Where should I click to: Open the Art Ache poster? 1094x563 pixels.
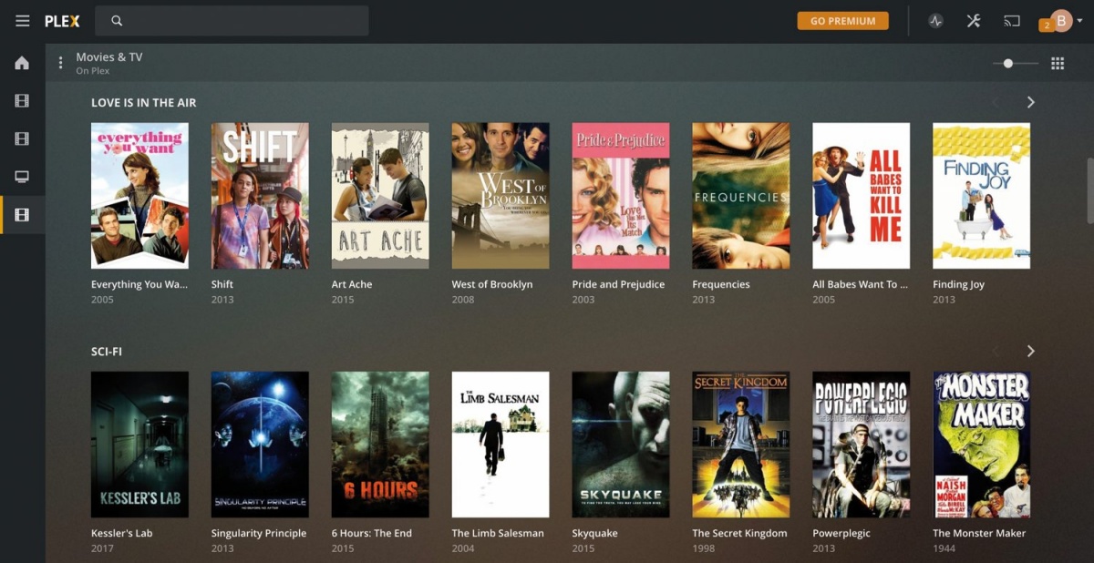(x=380, y=196)
